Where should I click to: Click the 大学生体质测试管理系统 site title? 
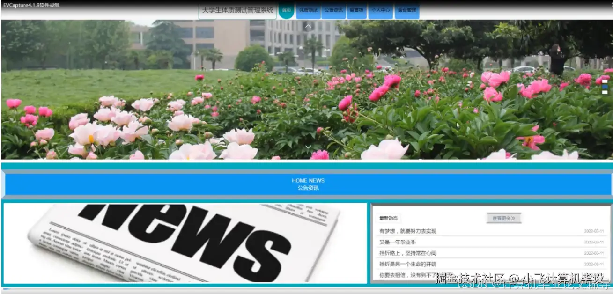pos(238,10)
